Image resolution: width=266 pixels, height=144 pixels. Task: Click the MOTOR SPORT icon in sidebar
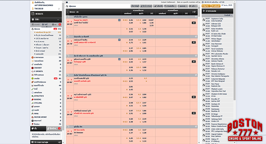(32, 117)
